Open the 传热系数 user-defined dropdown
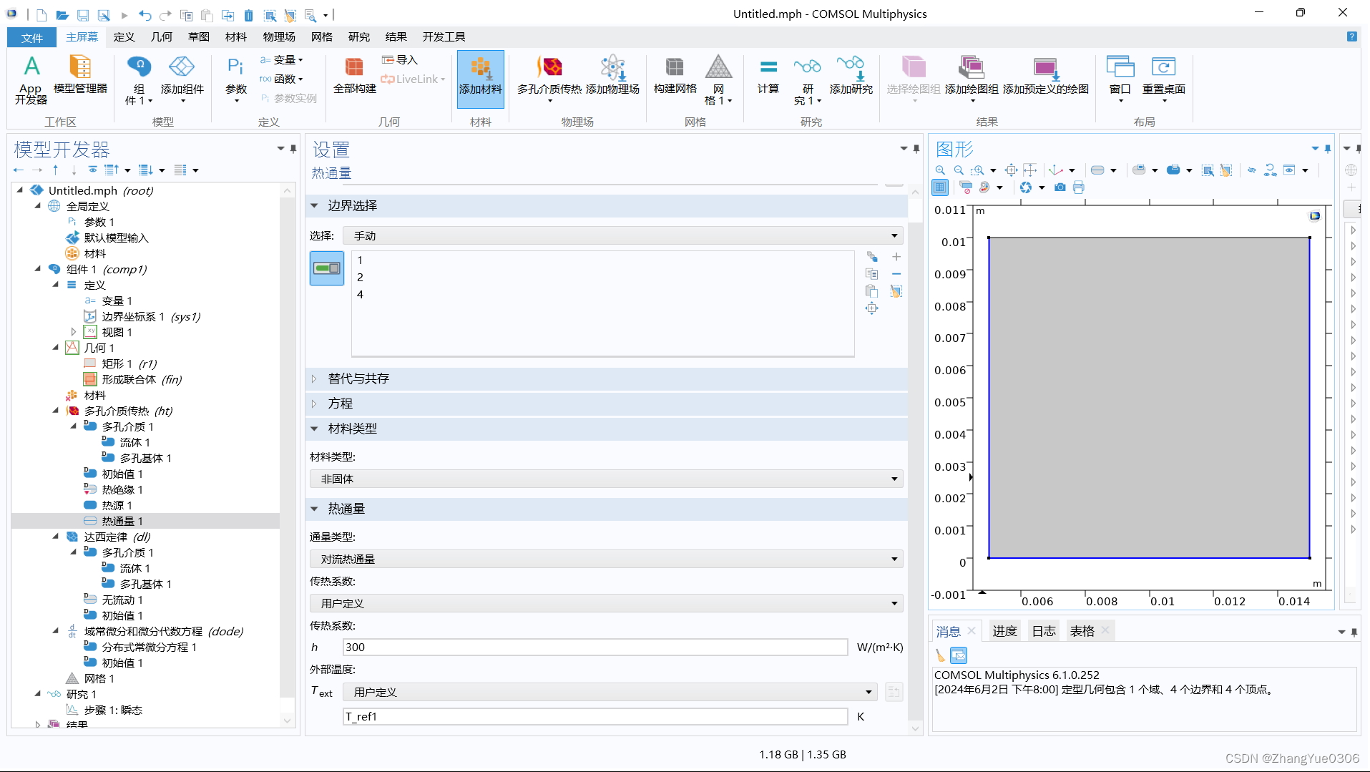This screenshot has height=772, width=1370. [607, 604]
